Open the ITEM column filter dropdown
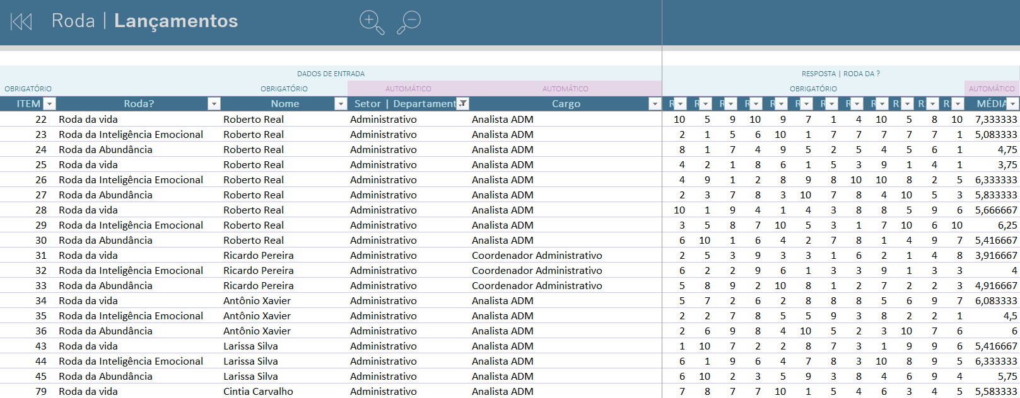This screenshot has width=1020, height=398. point(49,104)
